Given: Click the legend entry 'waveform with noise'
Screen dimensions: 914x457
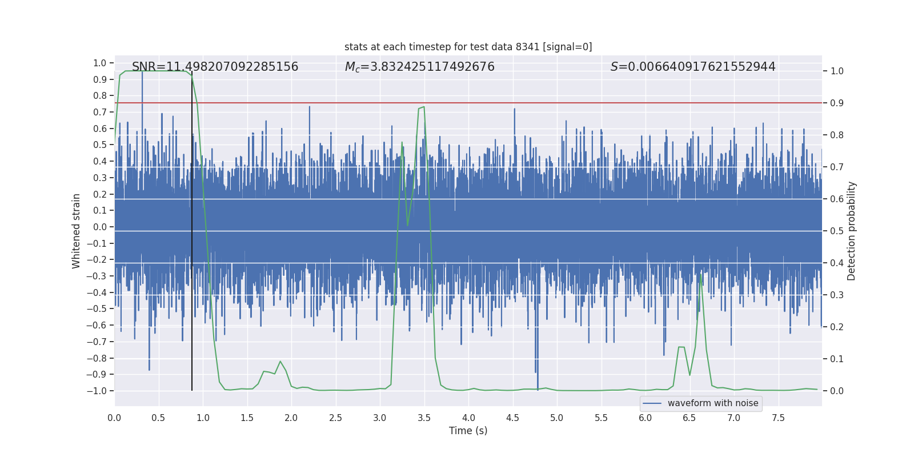Looking at the screenshot, I should (713, 403).
